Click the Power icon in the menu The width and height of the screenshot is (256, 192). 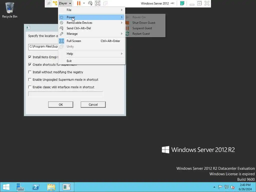click(x=61, y=17)
